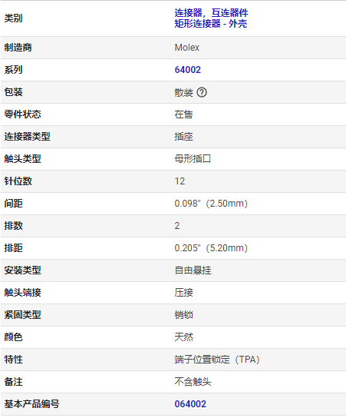Select the Molex manufacturer value
346x418 pixels.
[187, 48]
